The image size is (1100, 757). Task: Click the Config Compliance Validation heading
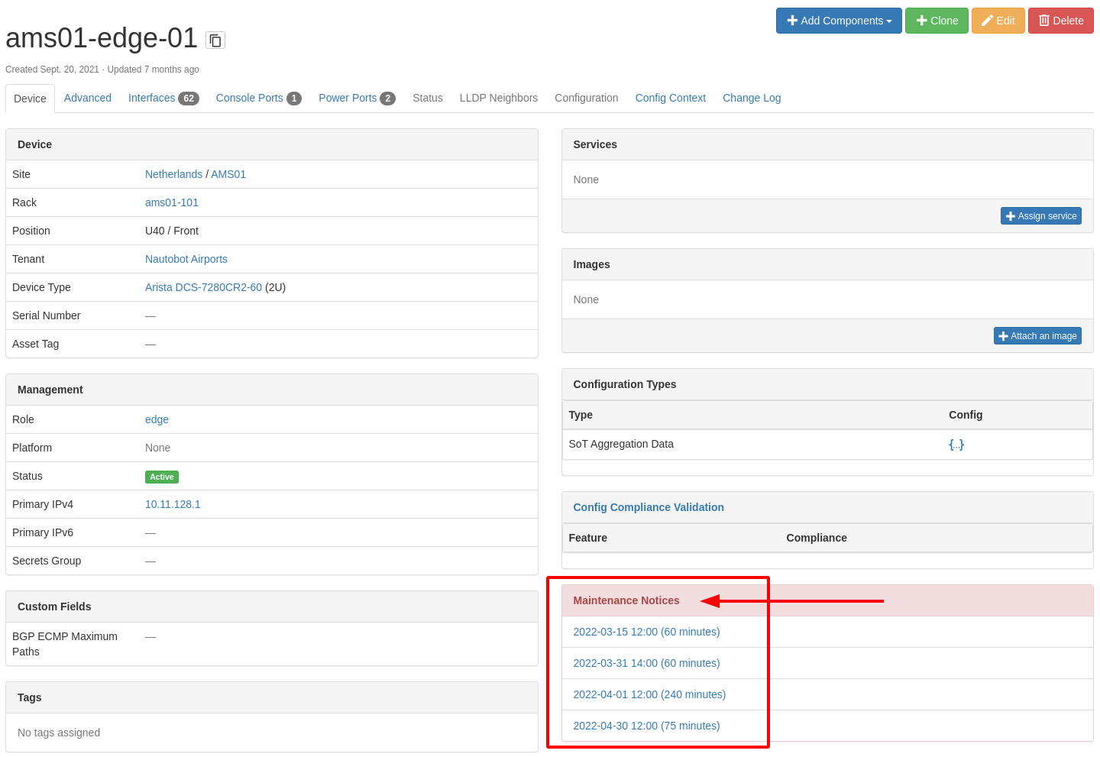pos(648,506)
